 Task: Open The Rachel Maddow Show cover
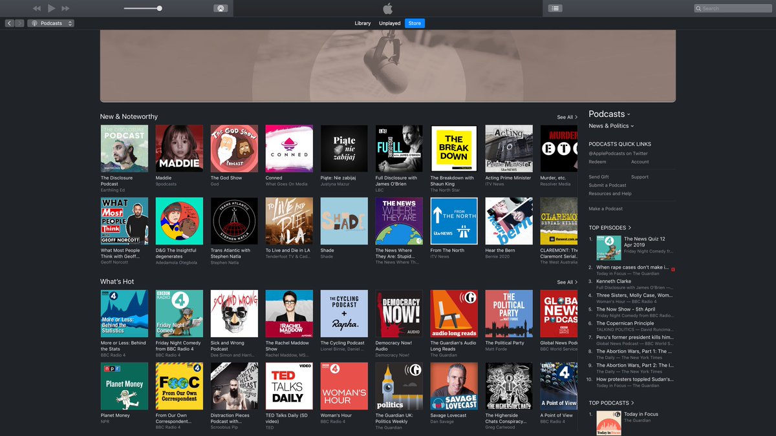tap(289, 313)
